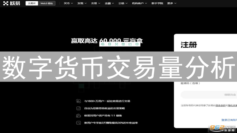
Task: Click the text 自动为您推荐高收益的交易策略
Action: pos(104,108)
